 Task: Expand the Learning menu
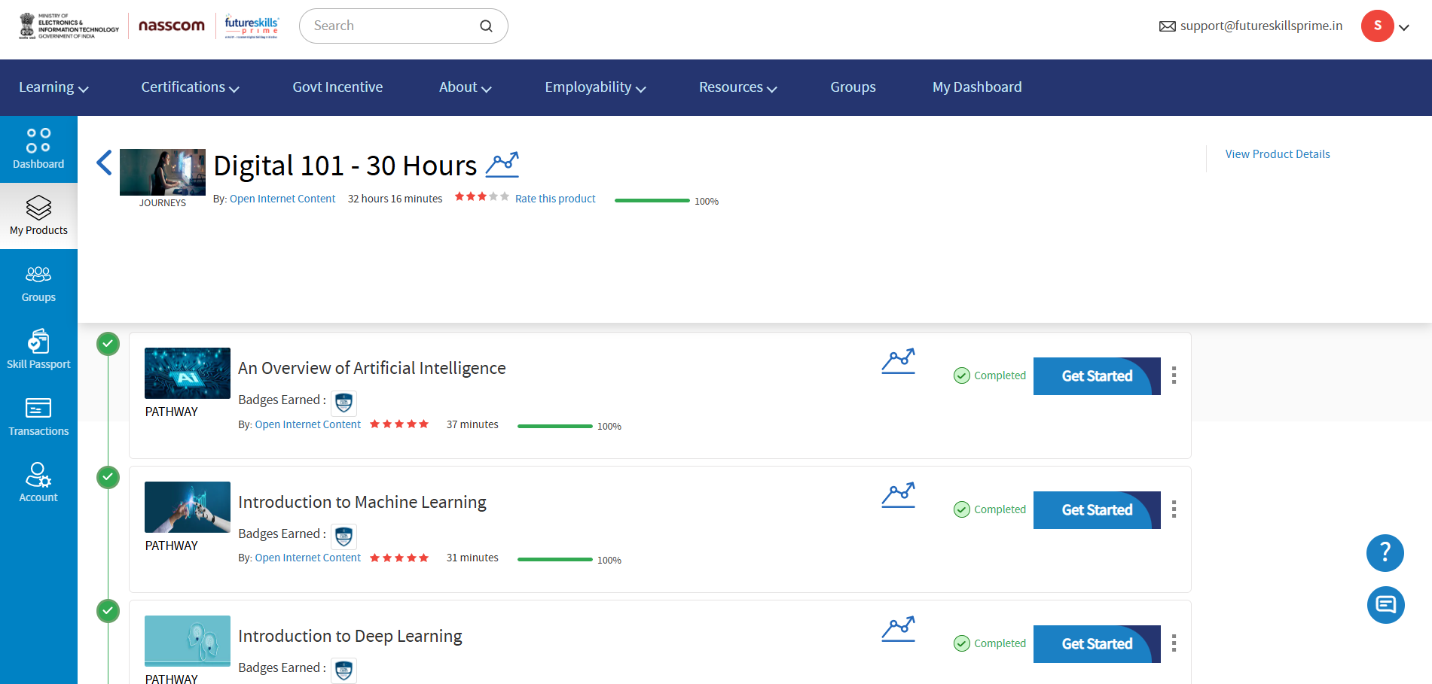(53, 87)
